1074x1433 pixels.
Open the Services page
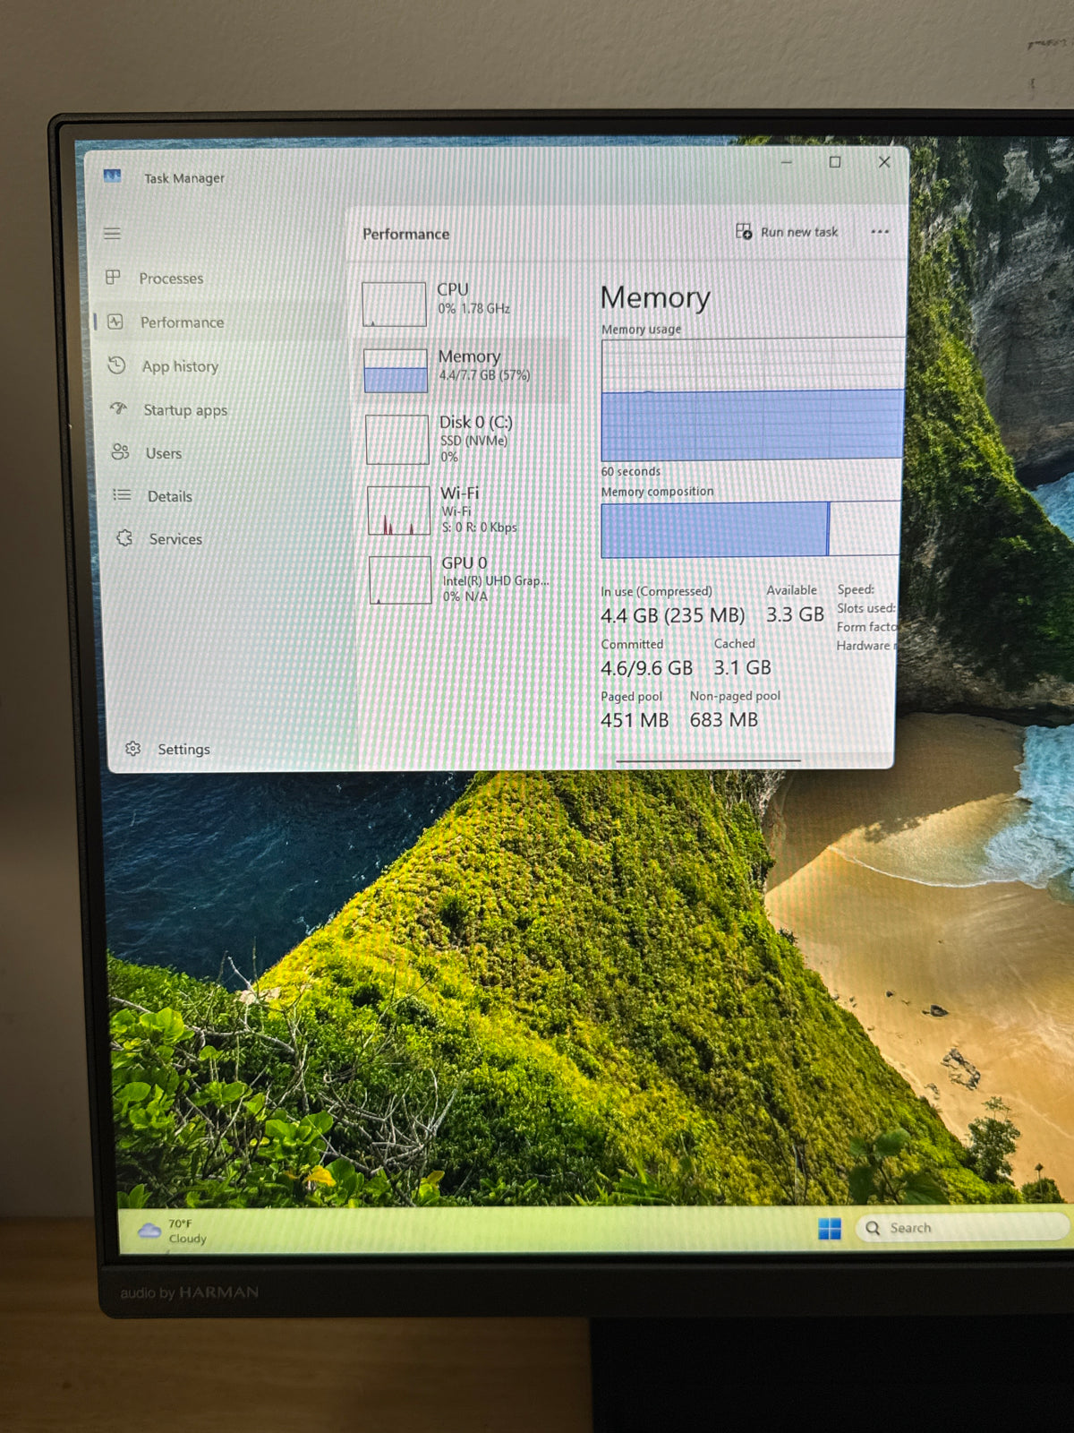point(175,539)
